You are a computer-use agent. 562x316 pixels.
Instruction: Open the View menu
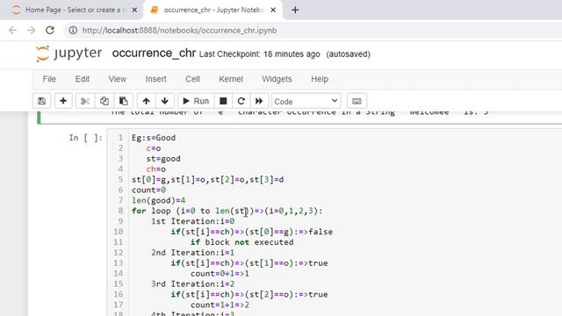point(117,79)
